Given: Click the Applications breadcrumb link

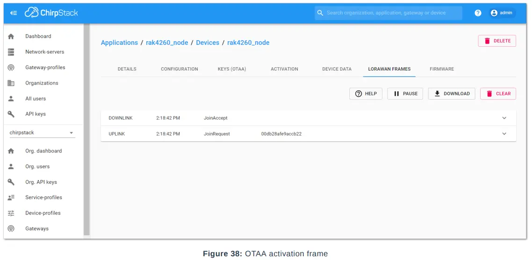Looking at the screenshot, I should tap(119, 43).
